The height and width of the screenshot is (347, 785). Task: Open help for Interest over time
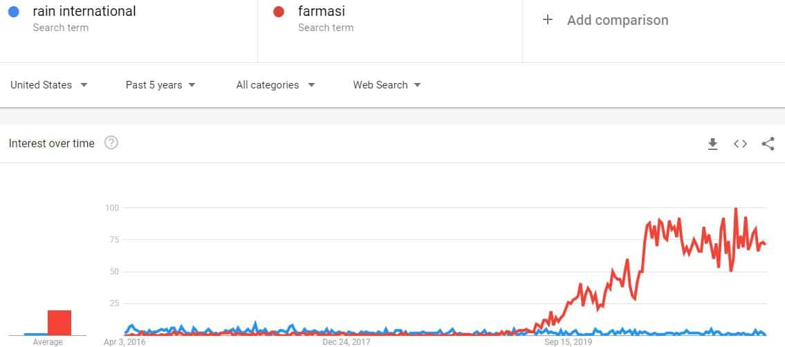[111, 143]
